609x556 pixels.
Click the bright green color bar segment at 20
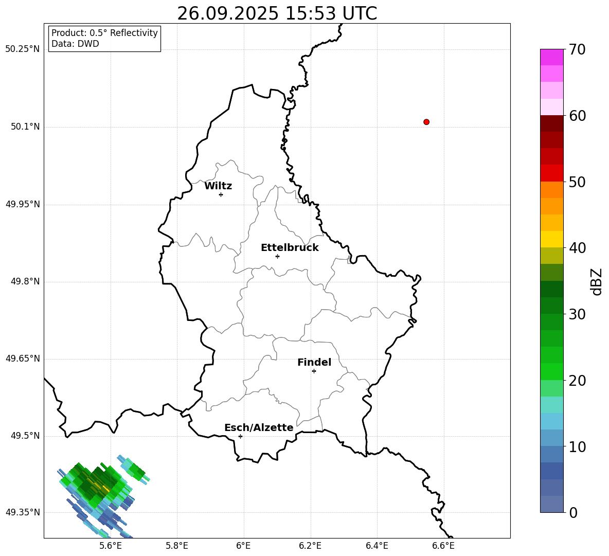[x=551, y=371]
